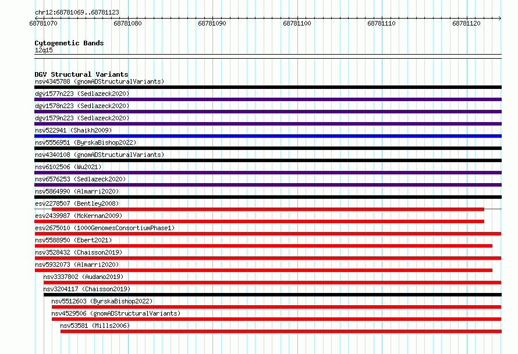This screenshot has width=518, height=354.
Task: Click the purple bar under nsv6102506
Action: pos(268,173)
